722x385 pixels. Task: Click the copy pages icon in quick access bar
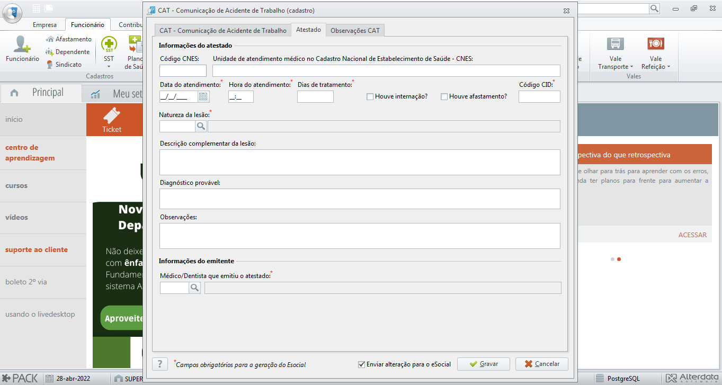(x=49, y=8)
